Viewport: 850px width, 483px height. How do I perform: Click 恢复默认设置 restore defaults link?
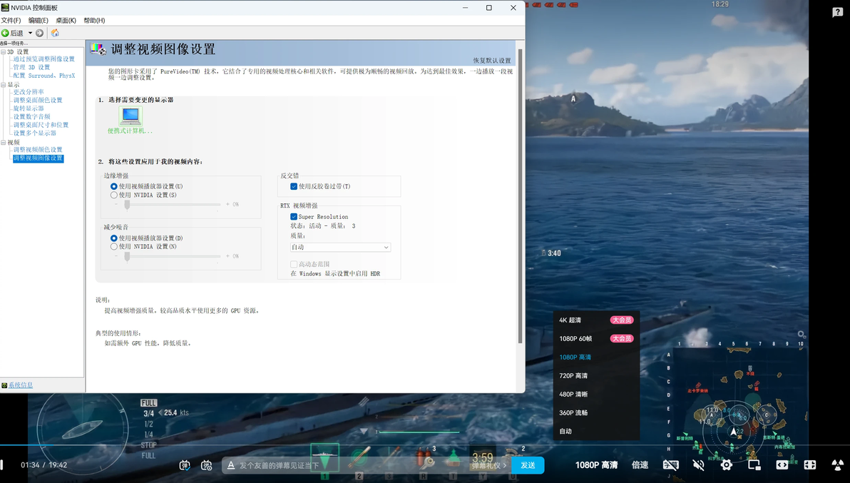(492, 61)
